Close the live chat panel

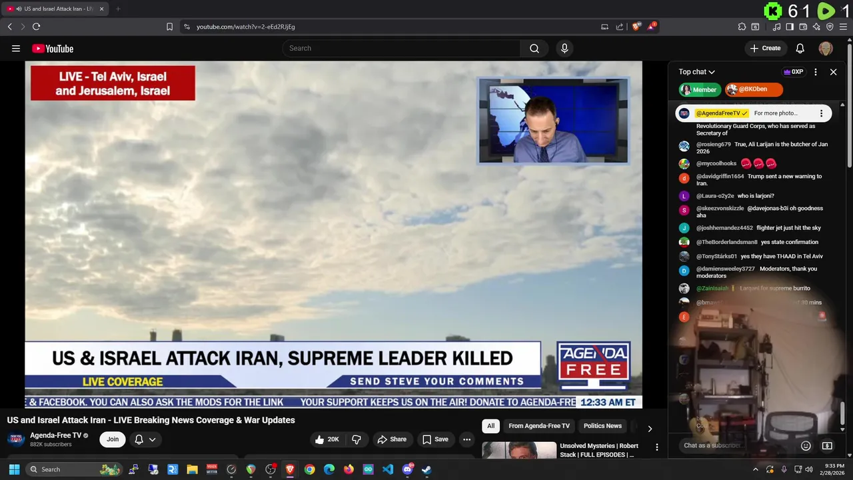(x=833, y=72)
